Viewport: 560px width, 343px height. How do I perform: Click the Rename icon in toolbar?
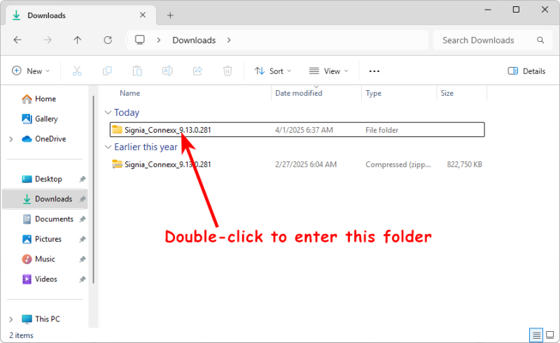pos(168,71)
